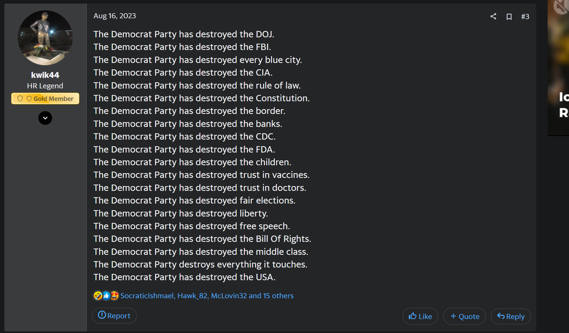Show the 15 others who reacted

point(271,296)
